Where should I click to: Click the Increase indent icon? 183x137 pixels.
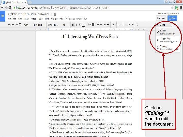132,25
